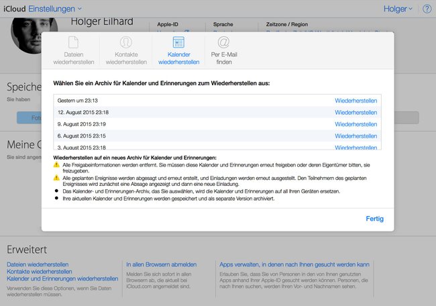Open Apps verwalten link under Erweitert
This screenshot has height=306, width=436.
[x=294, y=264]
